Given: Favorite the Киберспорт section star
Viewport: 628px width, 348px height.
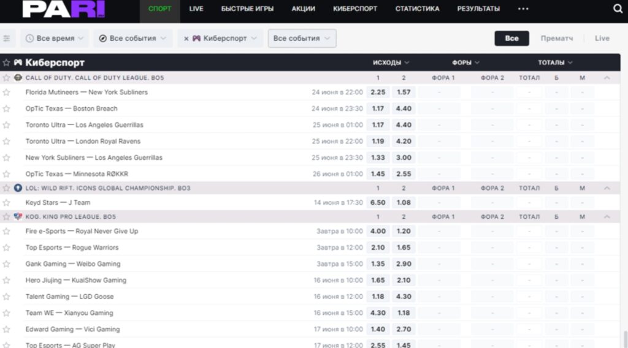Looking at the screenshot, I should tap(6, 62).
